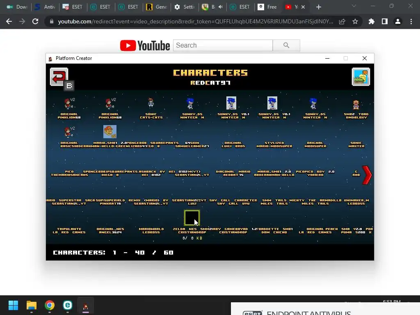Viewport: 420px width, 315px height.
Task: Select the Original Peach La Red Games entry
Action: [x=319, y=231]
